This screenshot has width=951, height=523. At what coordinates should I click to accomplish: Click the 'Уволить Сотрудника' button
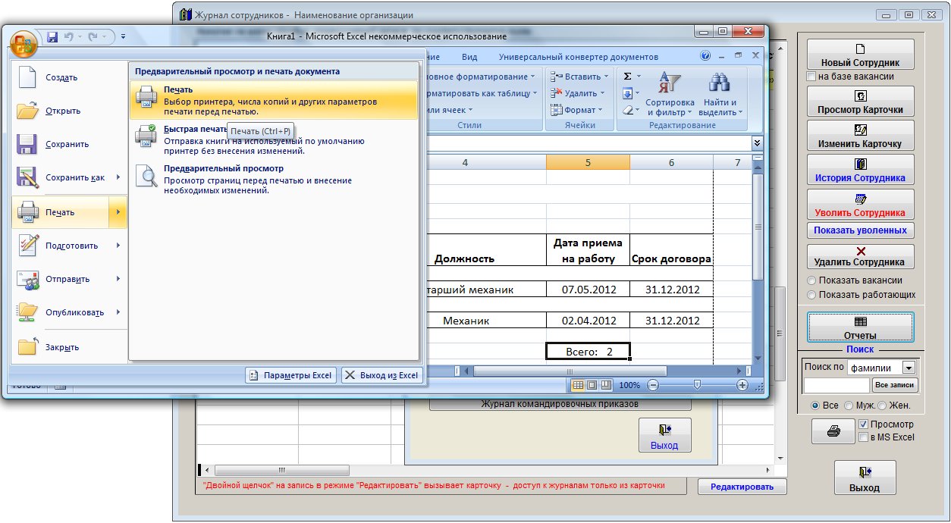[x=860, y=205]
